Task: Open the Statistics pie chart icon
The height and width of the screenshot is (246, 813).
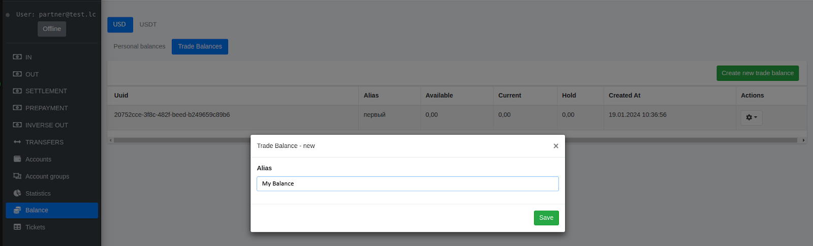Action: pos(17,193)
